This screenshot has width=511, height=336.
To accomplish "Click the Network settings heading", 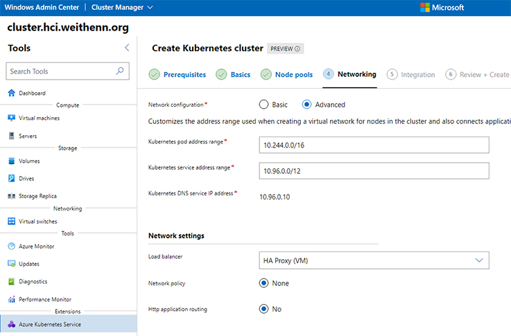I will click(x=176, y=236).
